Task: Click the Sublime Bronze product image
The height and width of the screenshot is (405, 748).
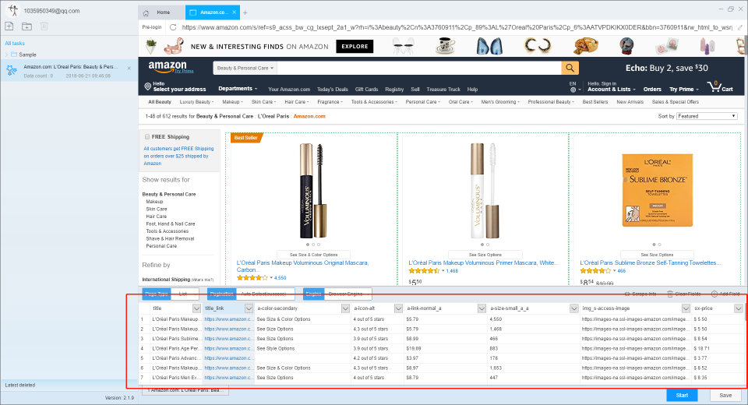Action: click(x=657, y=190)
